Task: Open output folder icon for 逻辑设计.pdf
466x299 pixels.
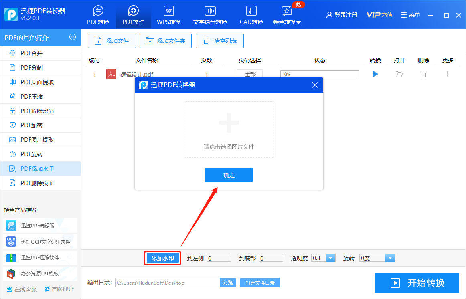Action: (x=399, y=74)
